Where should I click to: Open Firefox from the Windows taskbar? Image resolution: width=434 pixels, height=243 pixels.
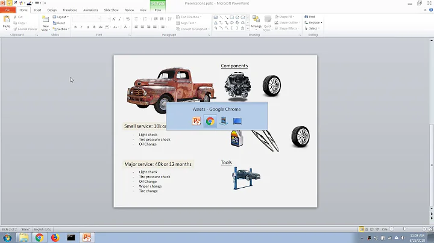pos(55,238)
